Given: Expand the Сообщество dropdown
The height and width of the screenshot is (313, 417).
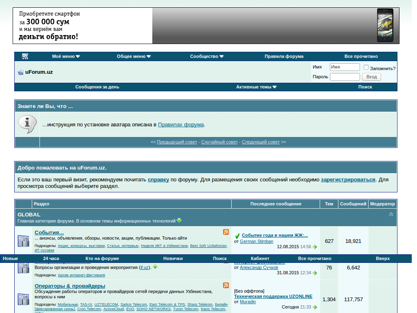Looking at the screenshot, I should click(207, 56).
